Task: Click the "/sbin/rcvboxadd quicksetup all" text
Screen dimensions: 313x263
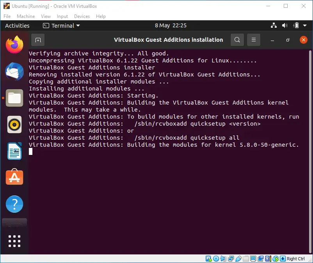Action: [x=187, y=138]
